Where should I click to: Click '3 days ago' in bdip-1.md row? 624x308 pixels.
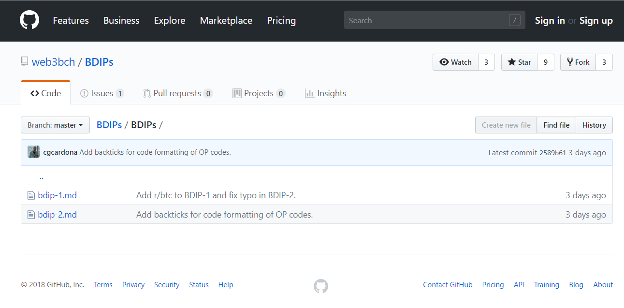[586, 195]
